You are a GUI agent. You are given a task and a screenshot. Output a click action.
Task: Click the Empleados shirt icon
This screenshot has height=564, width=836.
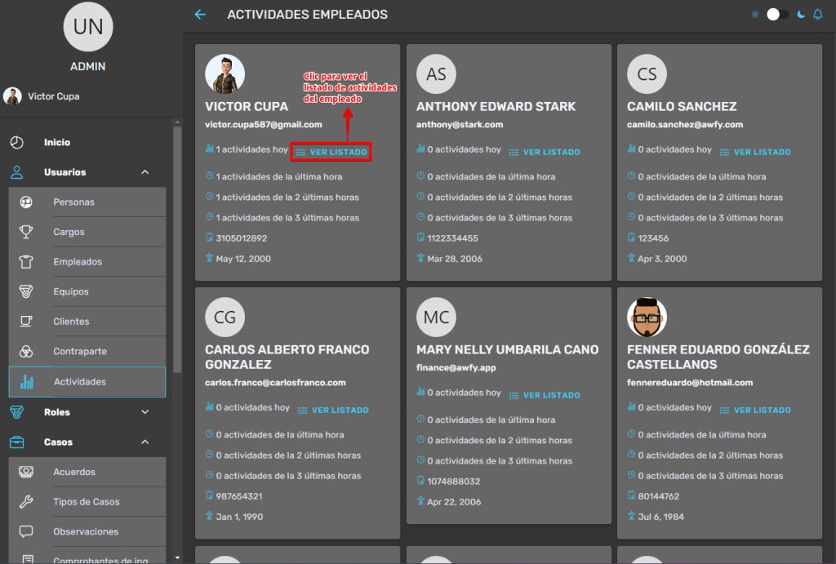[26, 262]
